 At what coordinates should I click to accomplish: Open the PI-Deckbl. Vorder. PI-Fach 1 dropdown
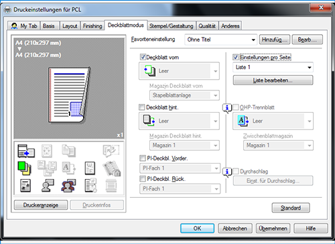pyautogui.click(x=180, y=168)
